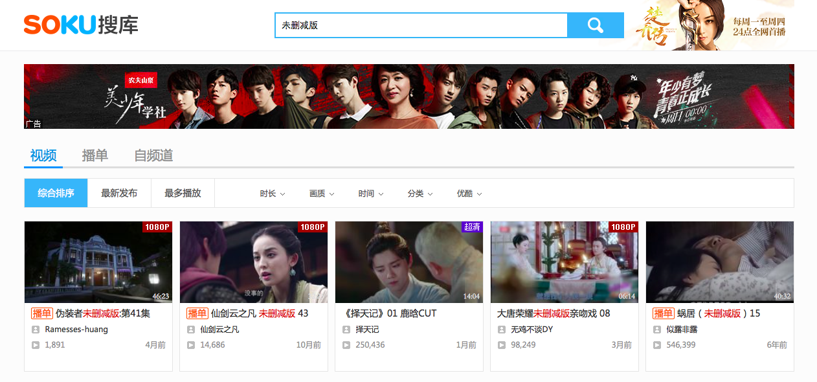
Task: Click the 06:14 duration label
Action: tap(627, 297)
